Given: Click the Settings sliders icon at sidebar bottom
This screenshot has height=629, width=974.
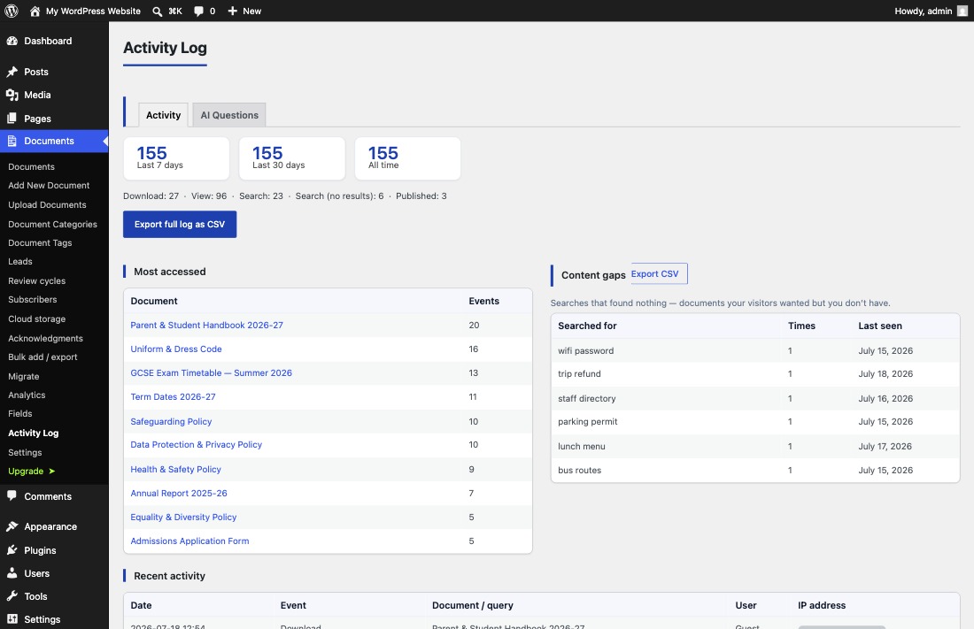Looking at the screenshot, I should [12, 619].
